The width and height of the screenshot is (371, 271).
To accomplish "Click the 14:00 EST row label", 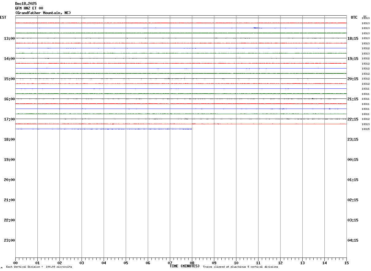I will pos(10,58).
